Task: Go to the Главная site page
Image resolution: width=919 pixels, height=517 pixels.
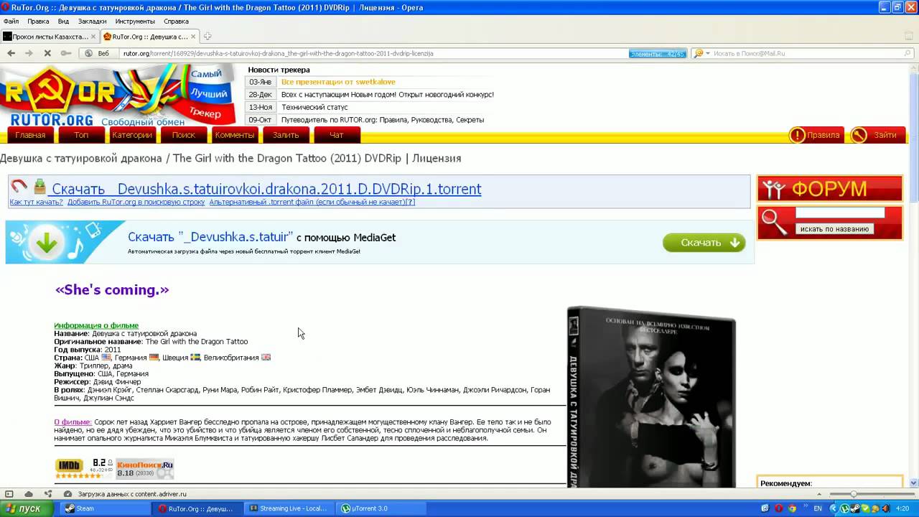Action: point(30,135)
